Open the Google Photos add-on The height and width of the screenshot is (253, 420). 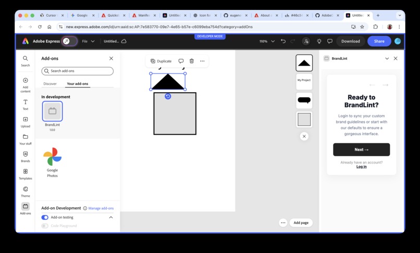pyautogui.click(x=52, y=162)
